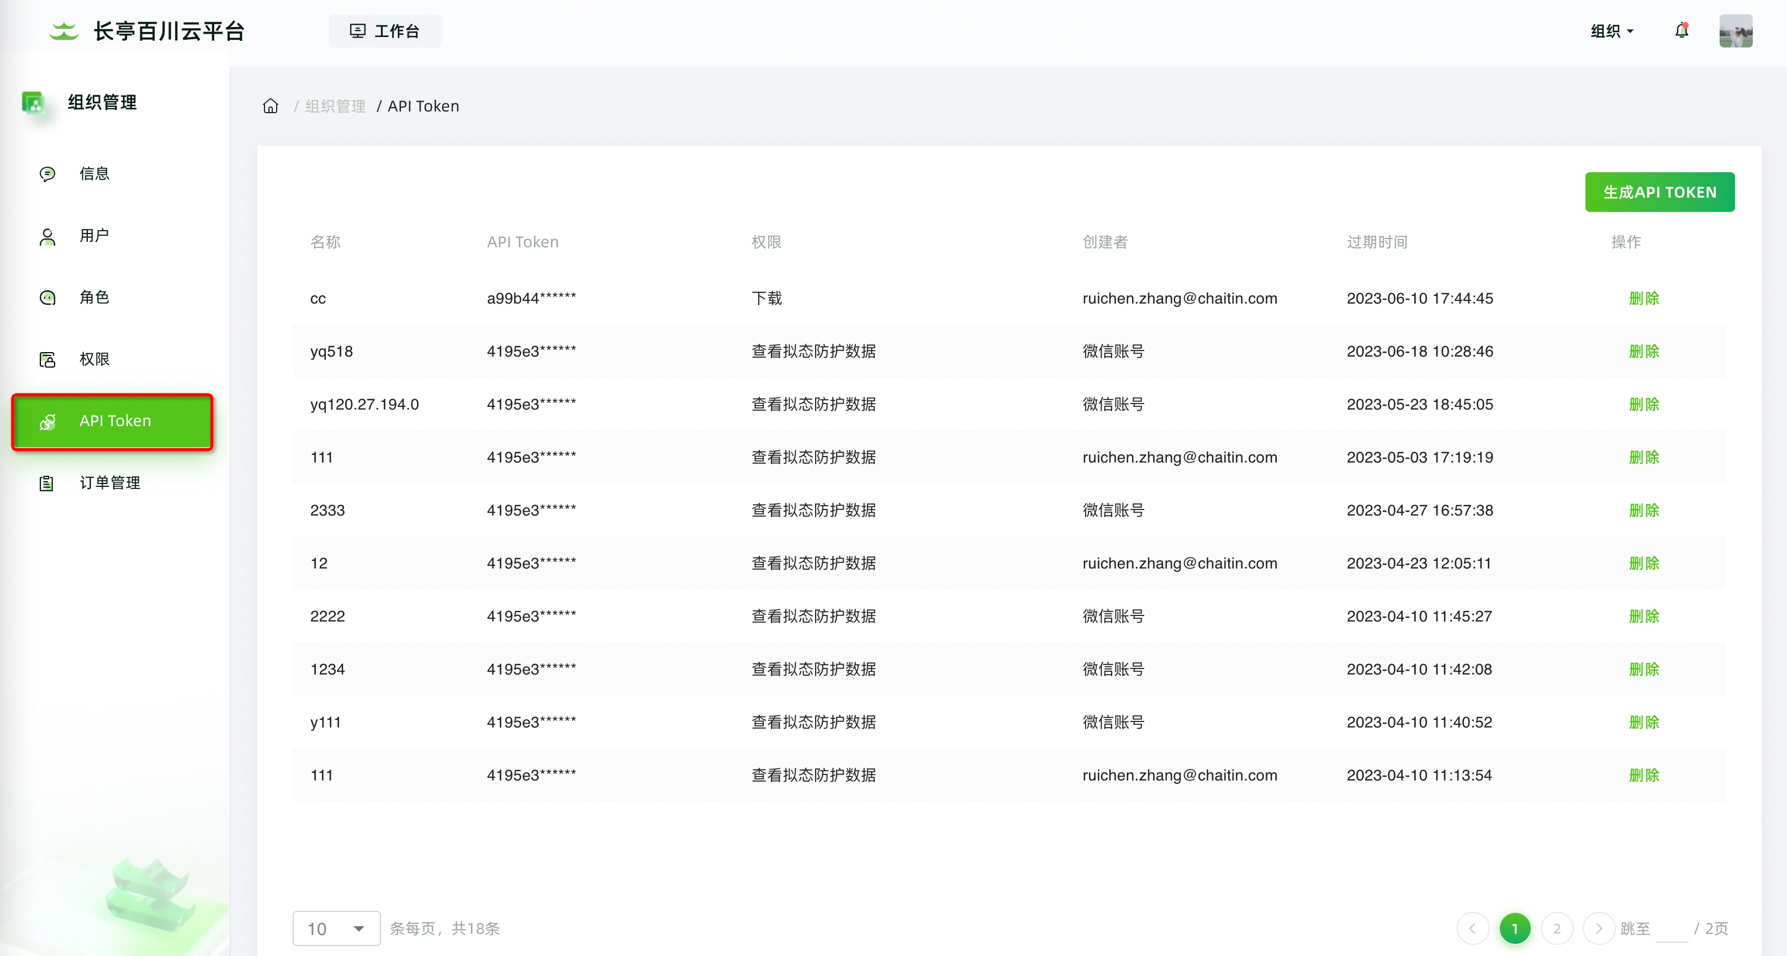Click the home icon in breadcrumb
Image resolution: width=1787 pixels, height=956 pixels.
pos(271,106)
